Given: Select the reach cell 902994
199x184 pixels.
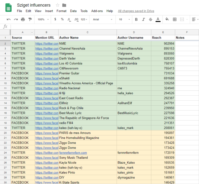Looking at the screenshot, I should tap(163, 44).
